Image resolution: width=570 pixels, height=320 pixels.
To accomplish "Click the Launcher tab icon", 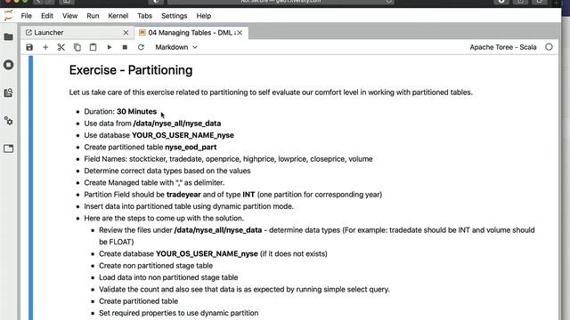I will 28,33.
